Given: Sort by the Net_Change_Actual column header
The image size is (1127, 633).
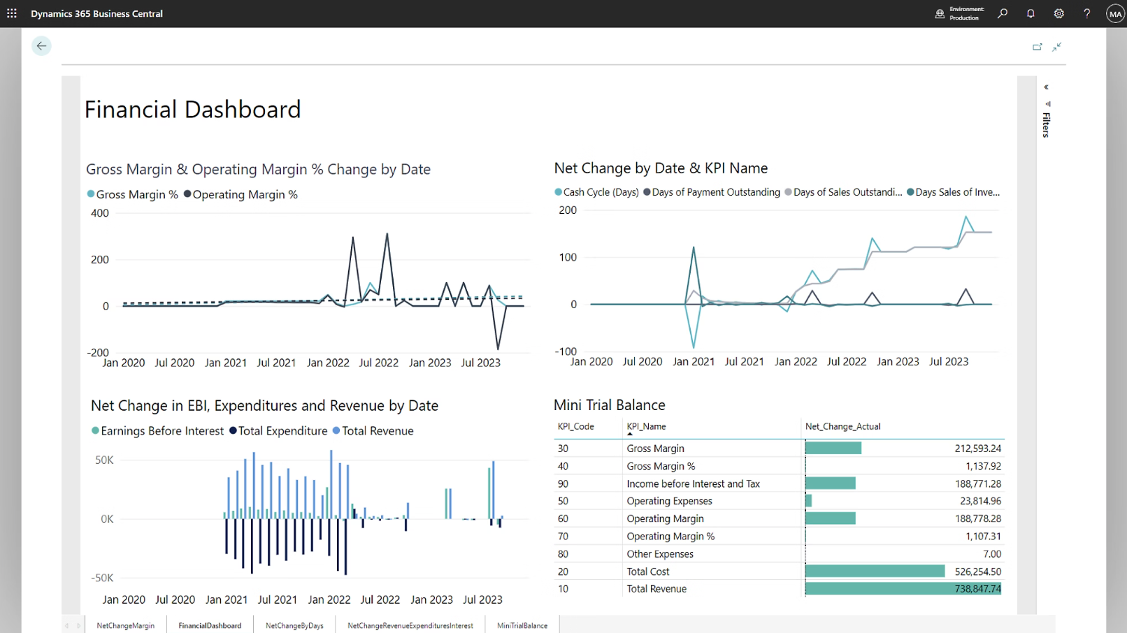Looking at the screenshot, I should tap(843, 426).
